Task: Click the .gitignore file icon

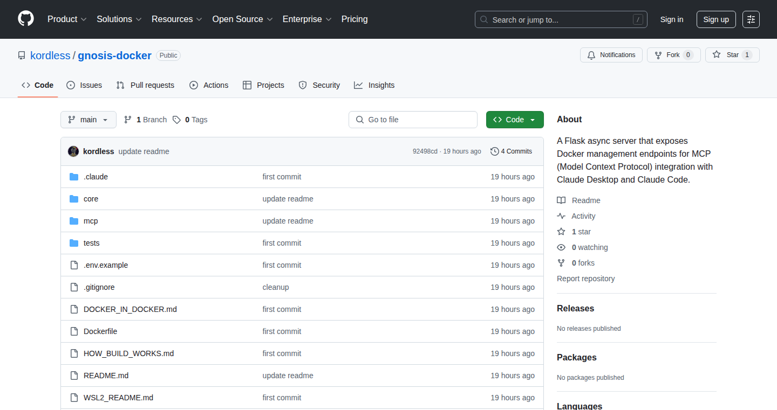Action: [x=74, y=287]
